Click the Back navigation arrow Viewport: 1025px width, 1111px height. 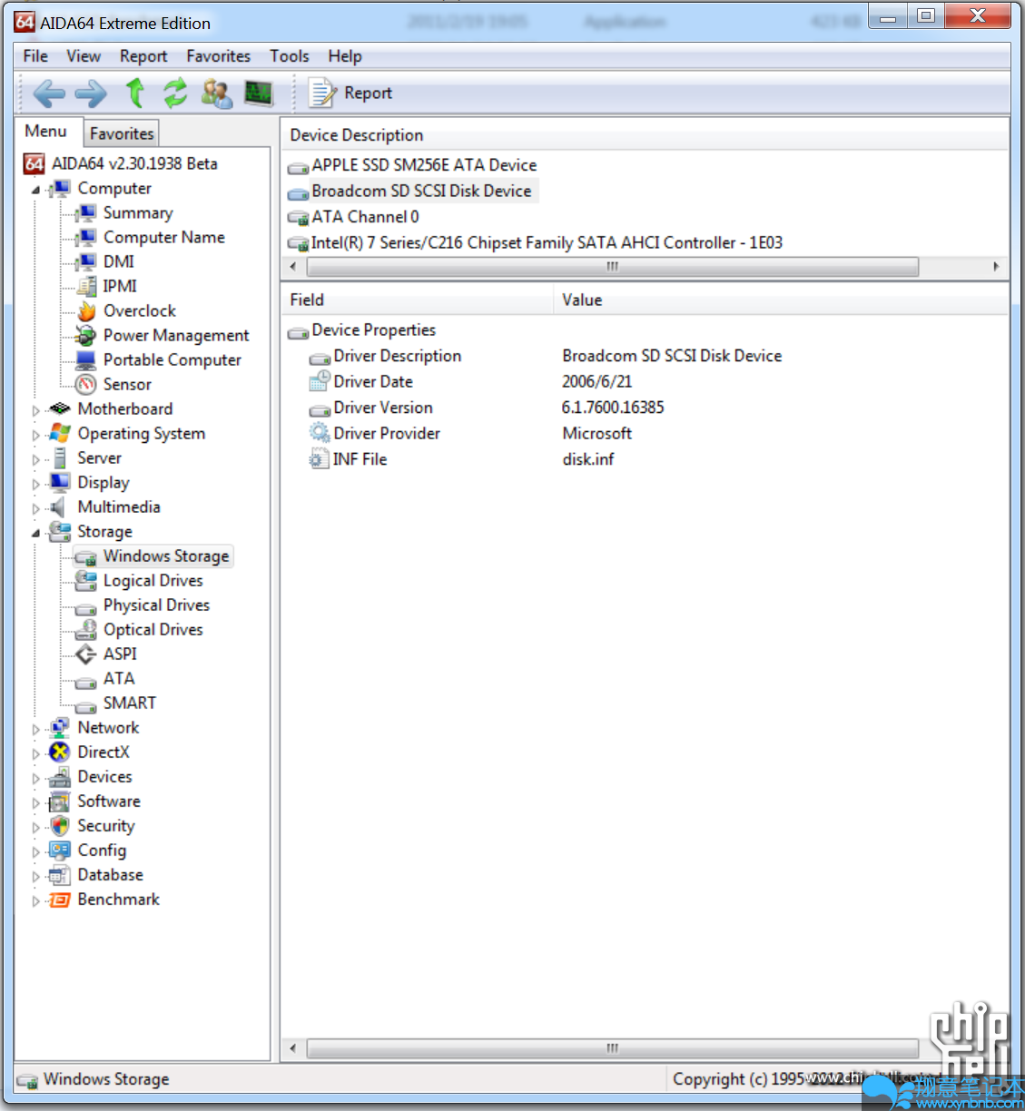tap(49, 93)
